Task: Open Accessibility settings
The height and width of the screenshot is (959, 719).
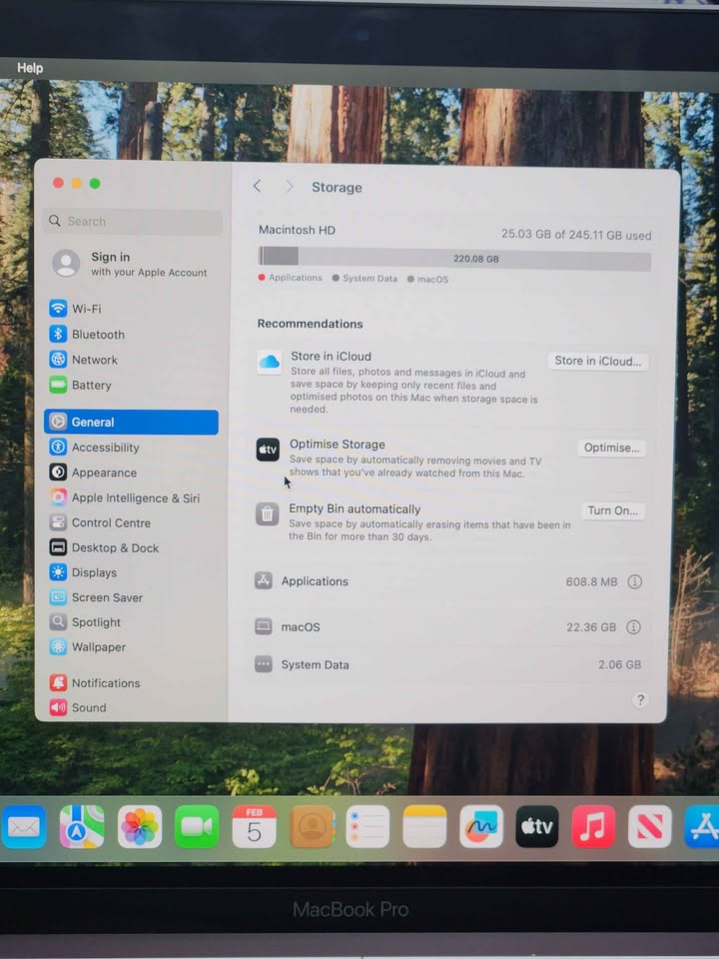Action: coord(105,448)
